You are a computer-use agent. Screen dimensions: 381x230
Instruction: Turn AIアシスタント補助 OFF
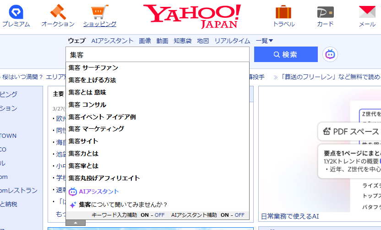coord(239,215)
